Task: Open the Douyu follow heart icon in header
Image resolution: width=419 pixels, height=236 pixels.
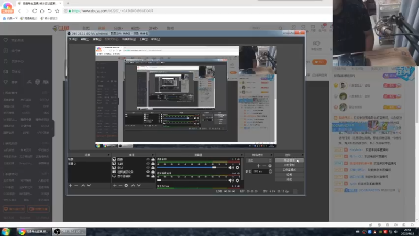Action: point(303,27)
